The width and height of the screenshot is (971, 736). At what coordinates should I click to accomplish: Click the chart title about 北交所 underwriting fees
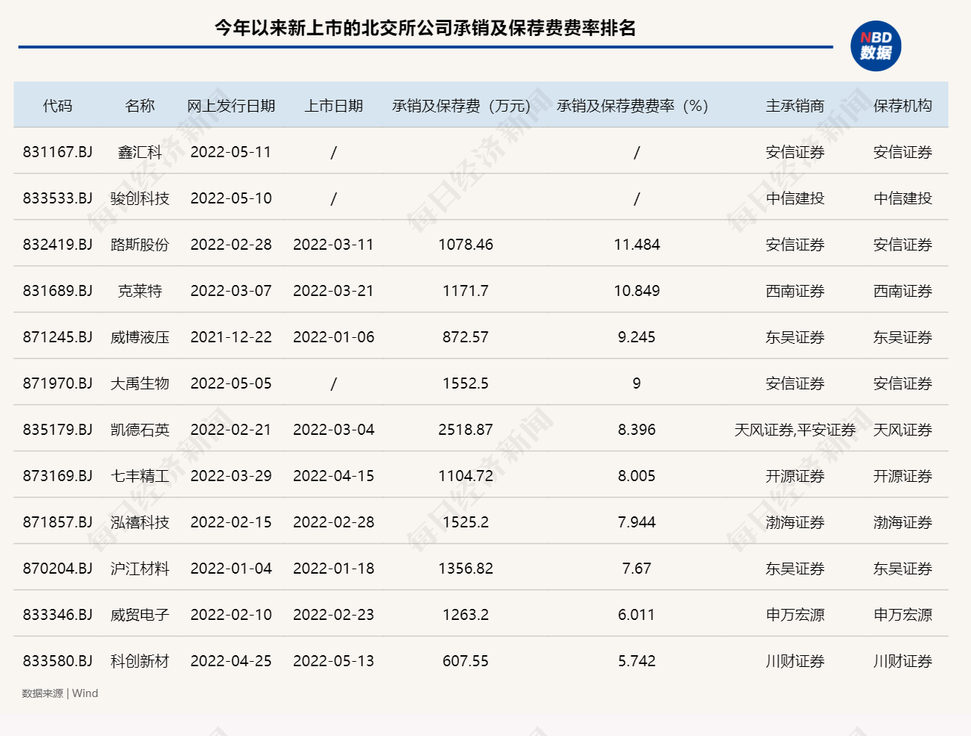(x=425, y=28)
